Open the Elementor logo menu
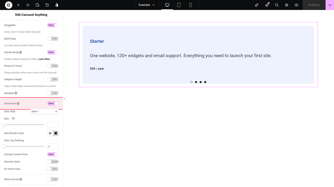334x187 pixels. coord(9,5)
